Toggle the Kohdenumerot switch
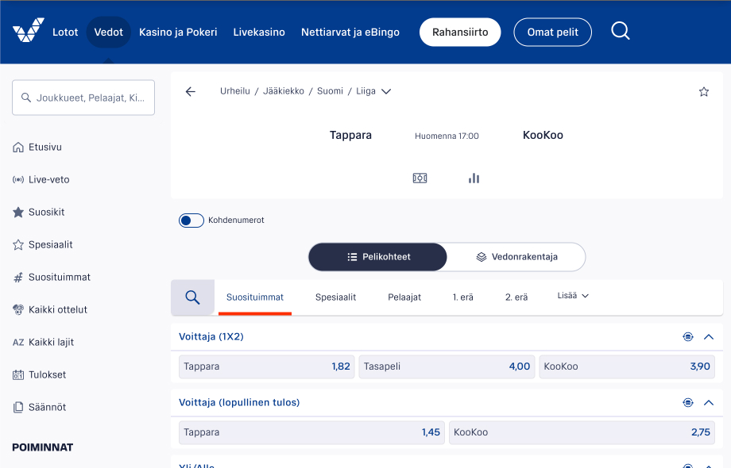Viewport: 731px width, 468px height. click(191, 221)
